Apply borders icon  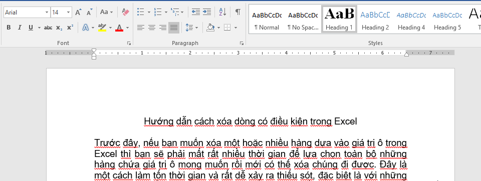227,27
